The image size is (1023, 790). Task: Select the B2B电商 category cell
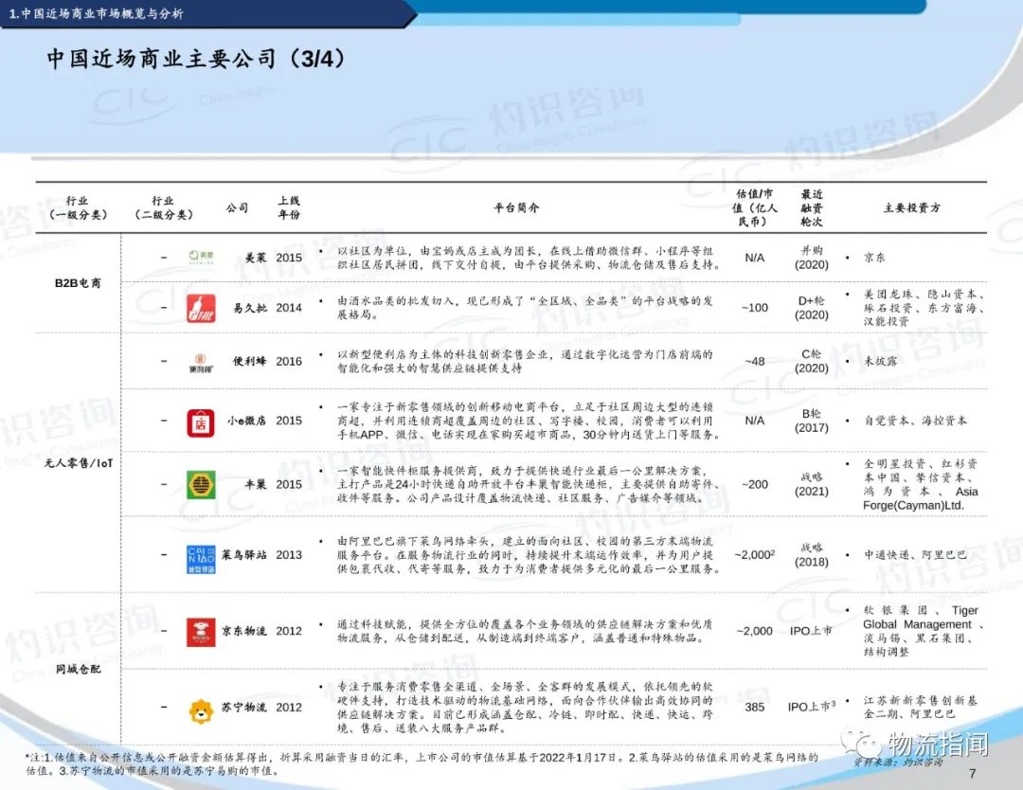point(78,282)
